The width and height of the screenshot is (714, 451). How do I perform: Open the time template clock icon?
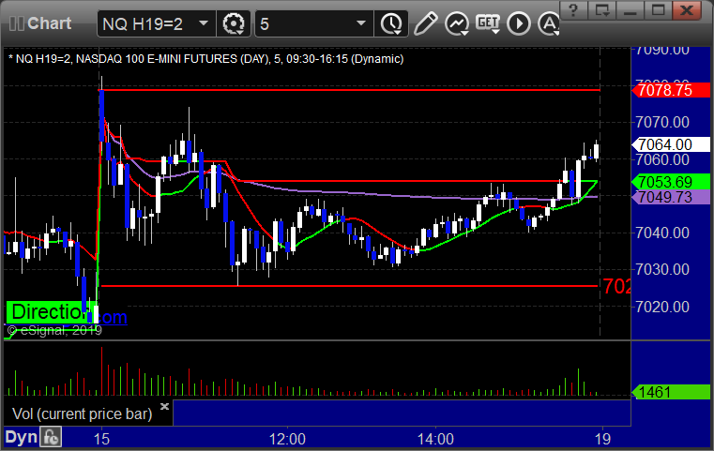391,23
